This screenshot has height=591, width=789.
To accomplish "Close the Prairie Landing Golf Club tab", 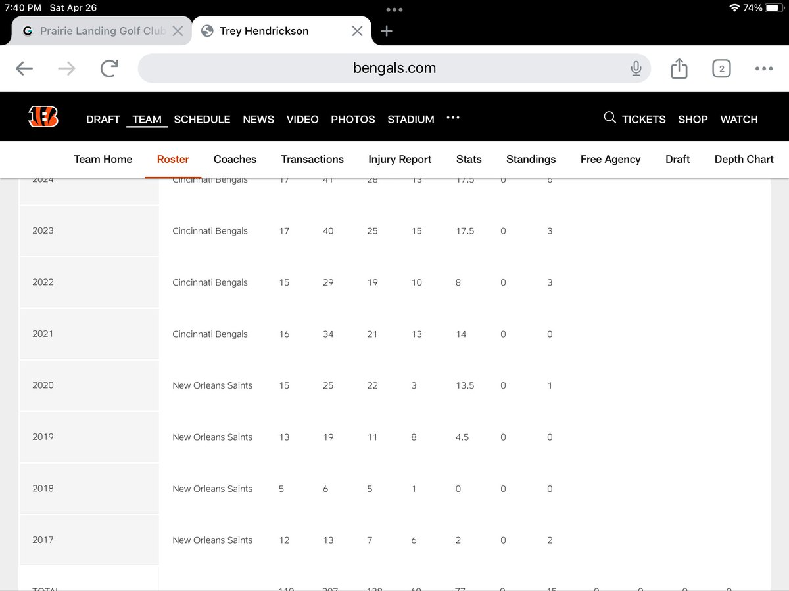I will [x=178, y=31].
